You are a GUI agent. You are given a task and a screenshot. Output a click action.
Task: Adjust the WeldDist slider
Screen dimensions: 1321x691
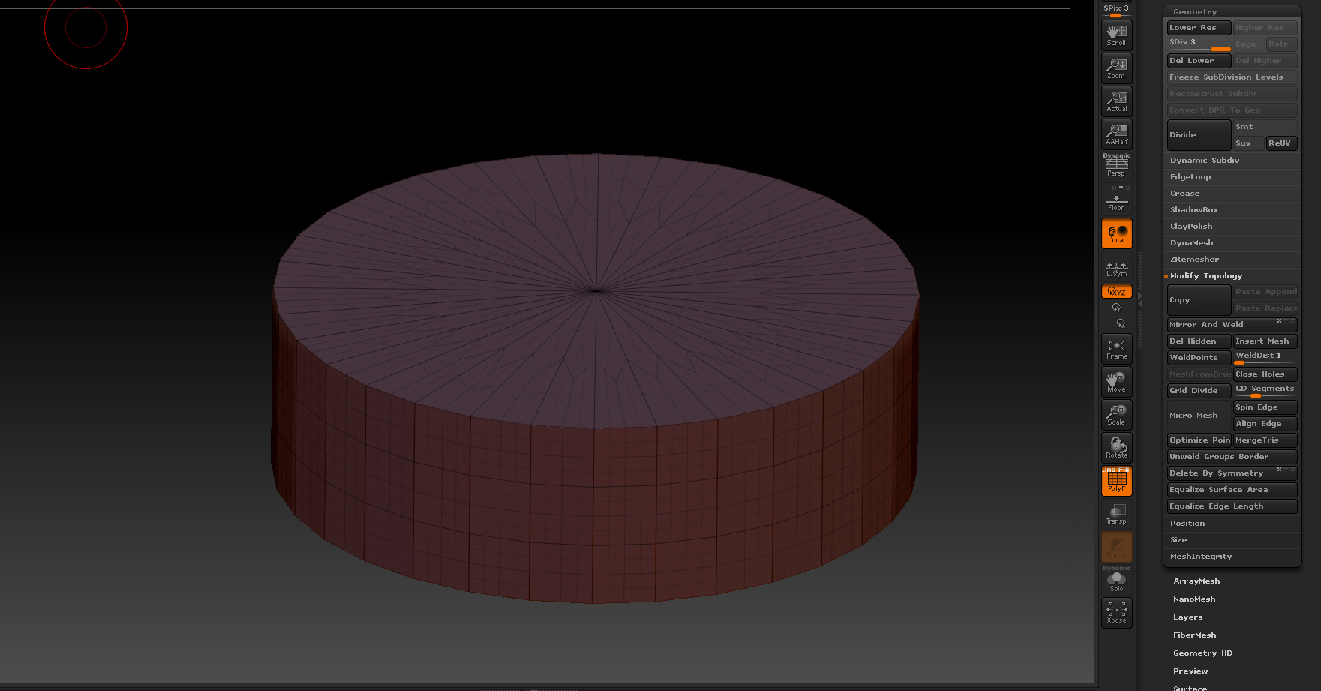[1265, 358]
